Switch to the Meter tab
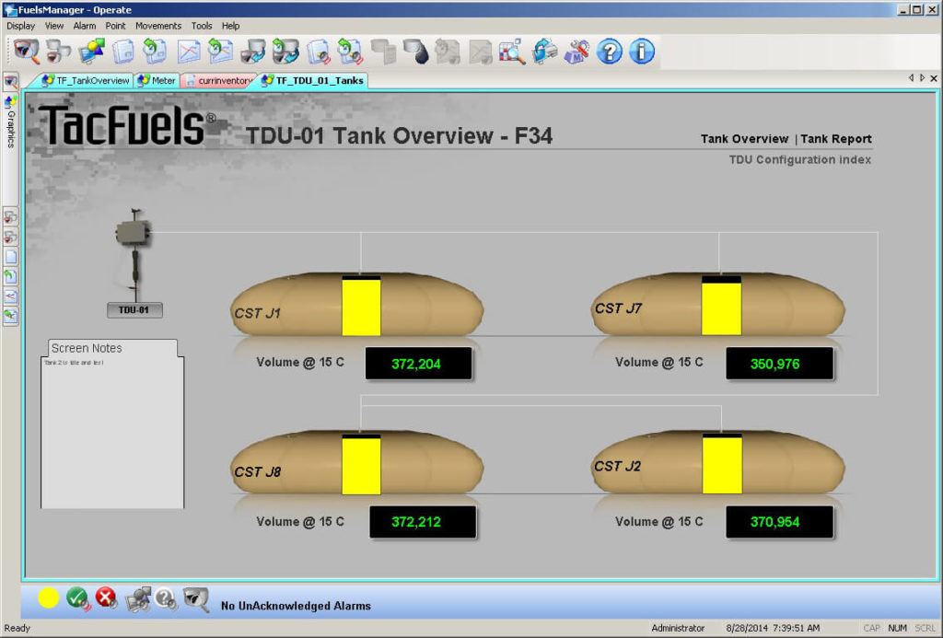Screen dimensions: 943x638 tap(157, 81)
